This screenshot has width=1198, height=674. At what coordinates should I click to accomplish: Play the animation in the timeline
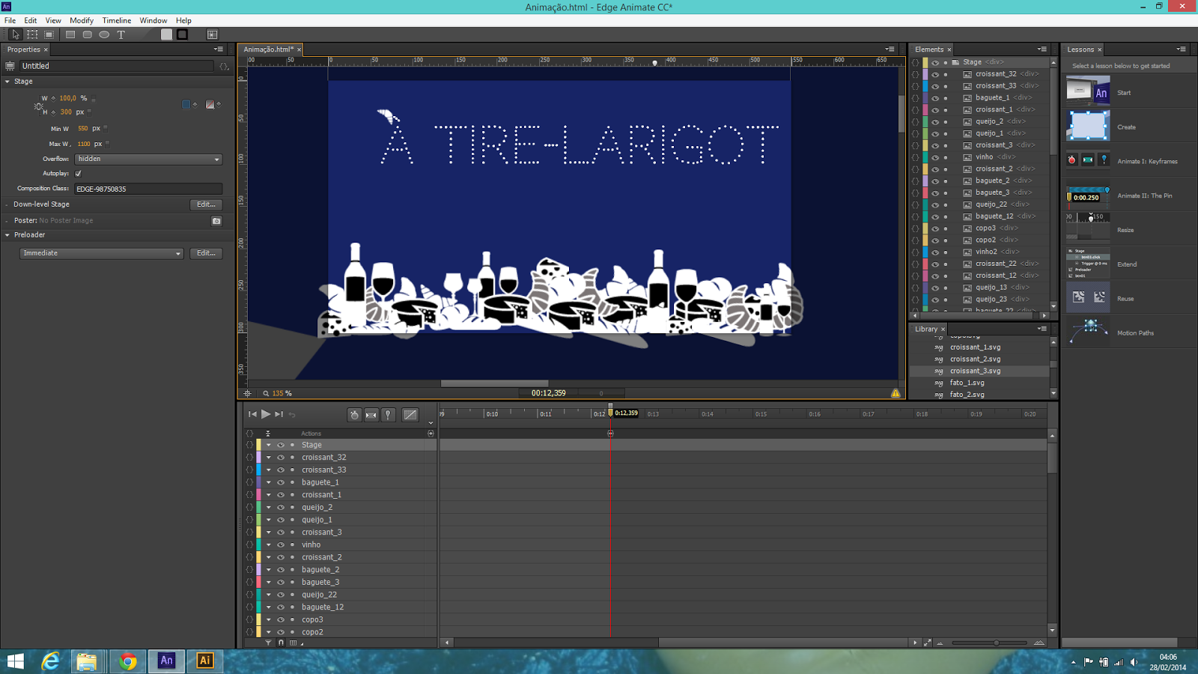pyautogui.click(x=266, y=414)
